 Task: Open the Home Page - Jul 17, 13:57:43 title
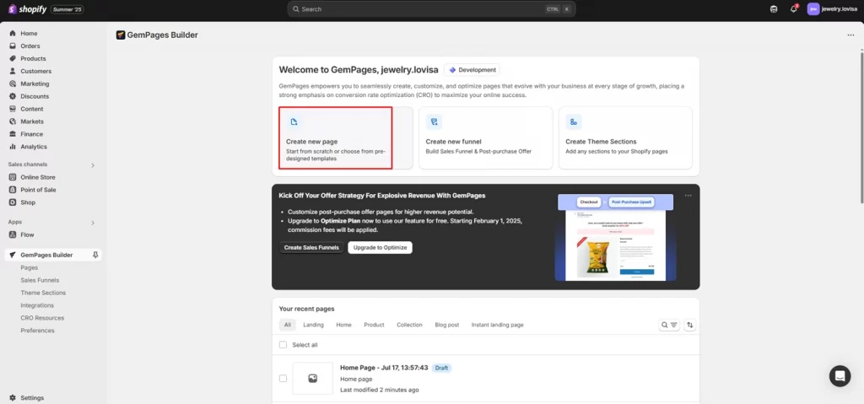tap(384, 368)
